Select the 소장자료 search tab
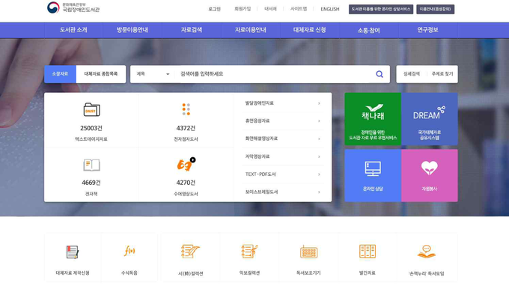The image size is (509, 289). 60,74
